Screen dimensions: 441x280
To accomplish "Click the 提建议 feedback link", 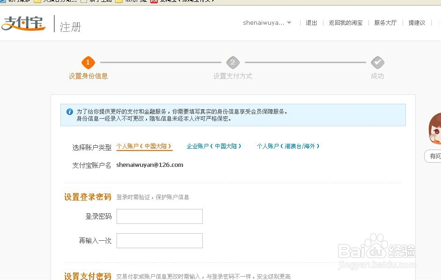I will (417, 23).
